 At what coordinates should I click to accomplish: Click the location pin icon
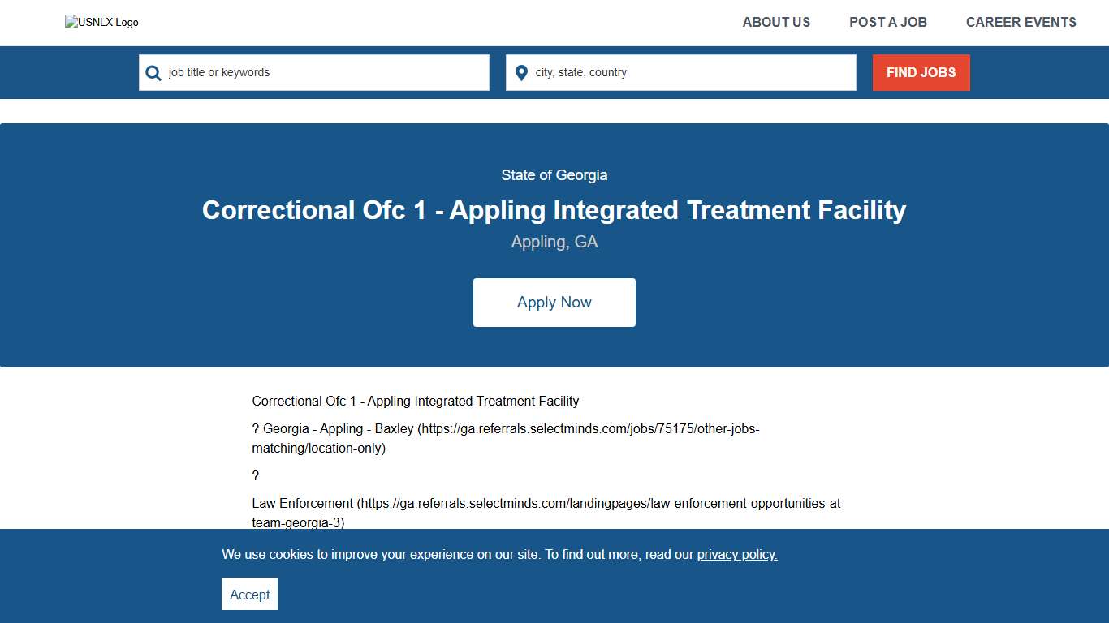pyautogui.click(x=520, y=72)
